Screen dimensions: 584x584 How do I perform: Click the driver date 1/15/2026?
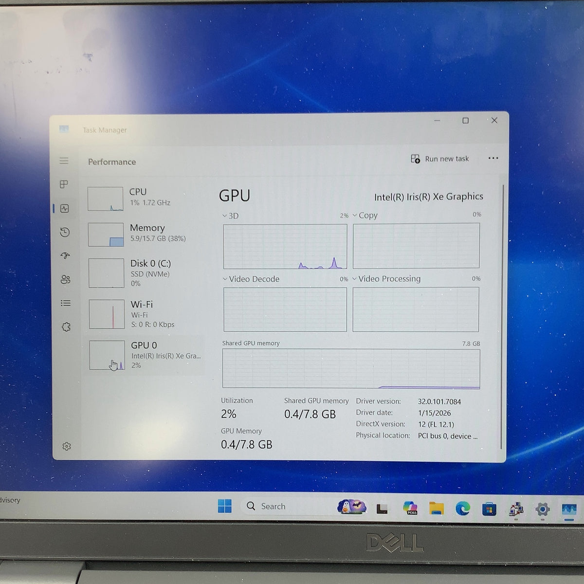[435, 413]
